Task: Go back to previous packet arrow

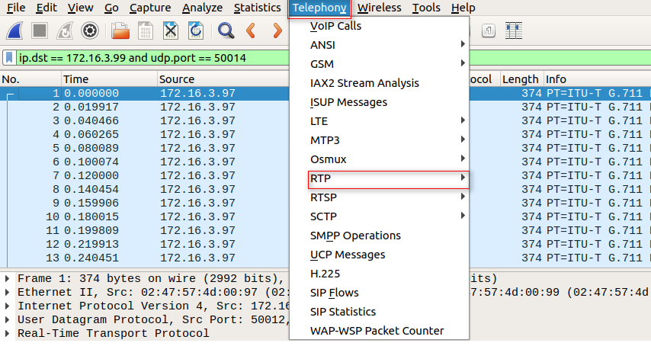Action: coord(251,30)
